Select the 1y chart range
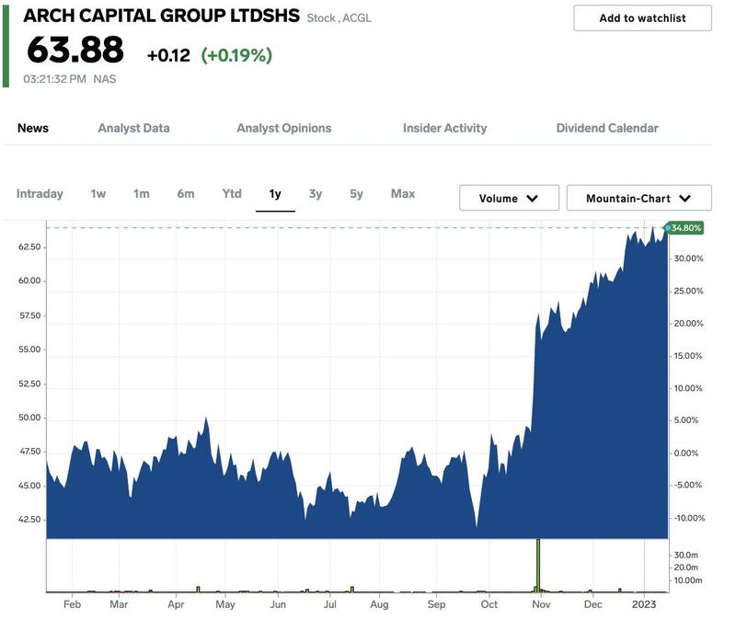736x620 pixels. [x=275, y=194]
